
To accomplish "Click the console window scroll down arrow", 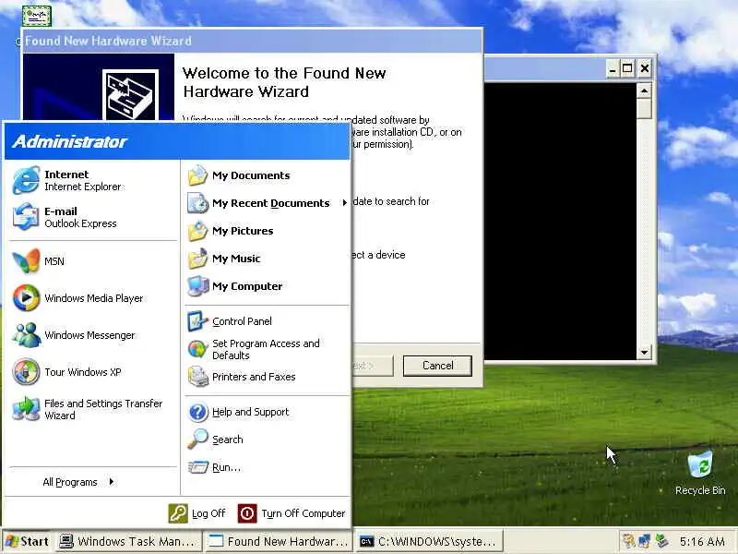I will pos(644,352).
